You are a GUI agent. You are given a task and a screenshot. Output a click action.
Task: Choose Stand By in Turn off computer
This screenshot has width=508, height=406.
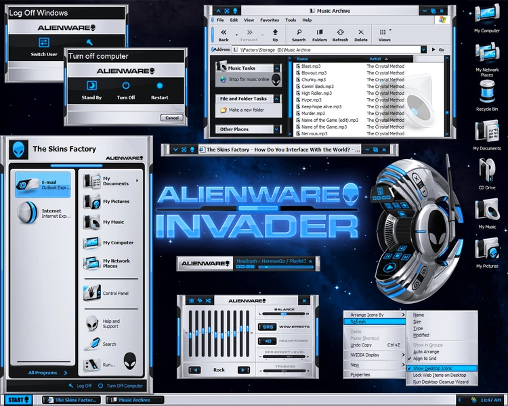tap(91, 91)
